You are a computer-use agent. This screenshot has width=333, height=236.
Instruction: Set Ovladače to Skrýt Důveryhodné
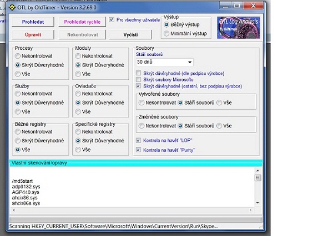(78, 102)
